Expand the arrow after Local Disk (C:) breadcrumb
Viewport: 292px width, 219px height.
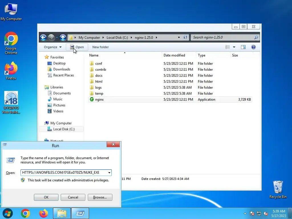coord(131,37)
